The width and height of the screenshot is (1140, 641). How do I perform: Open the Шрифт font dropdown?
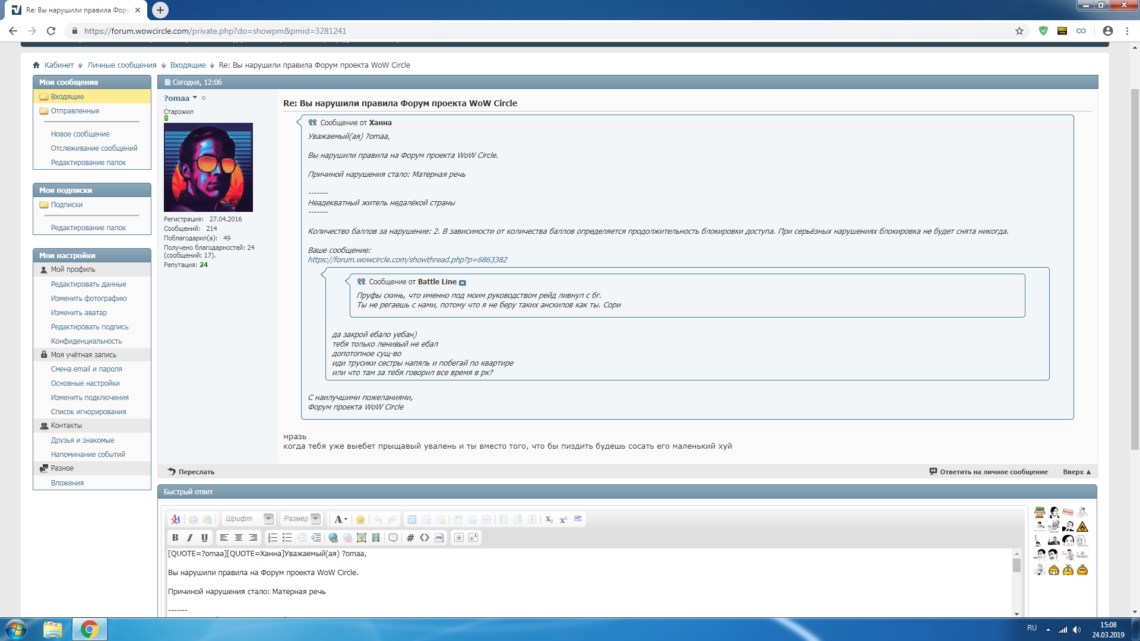(268, 519)
